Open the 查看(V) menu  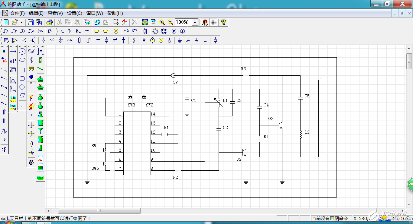pos(55,13)
